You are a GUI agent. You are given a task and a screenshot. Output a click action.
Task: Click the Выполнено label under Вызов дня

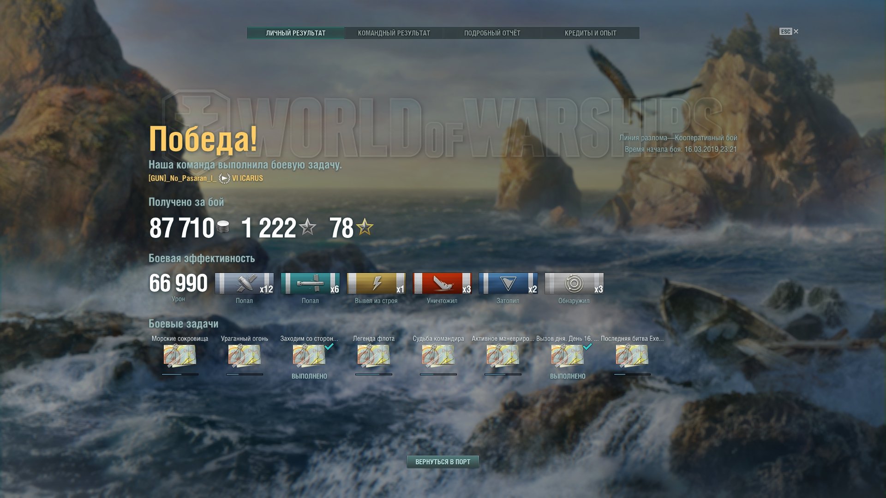pyautogui.click(x=568, y=376)
